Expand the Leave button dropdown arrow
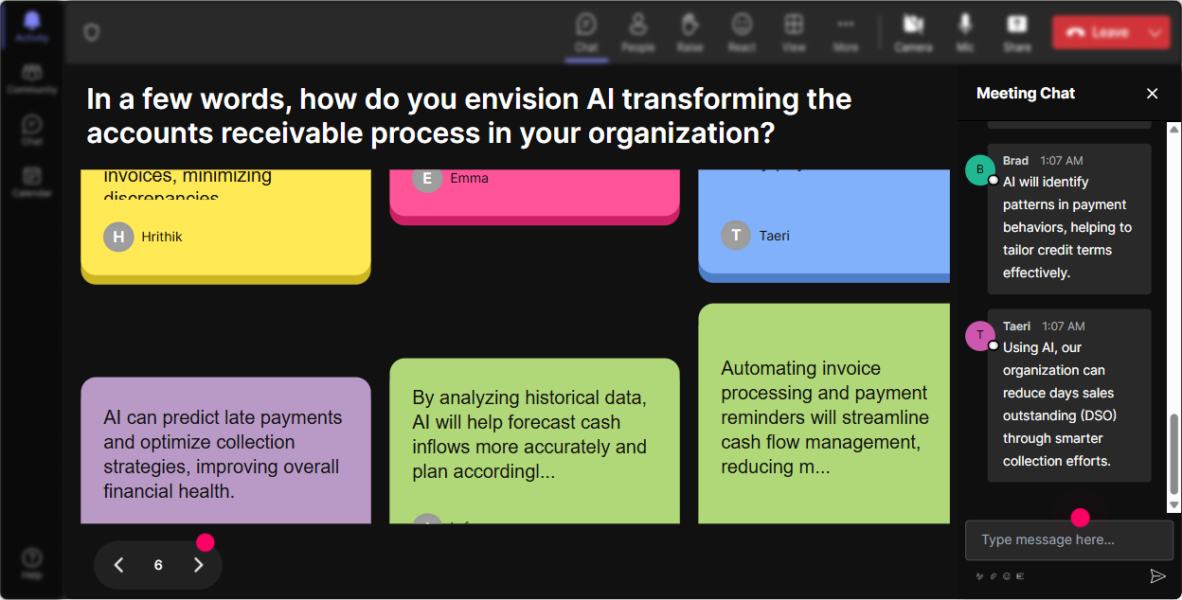1182x600 pixels. coord(1155,32)
